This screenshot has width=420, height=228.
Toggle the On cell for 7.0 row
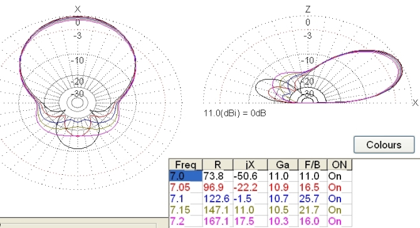tap(340, 176)
